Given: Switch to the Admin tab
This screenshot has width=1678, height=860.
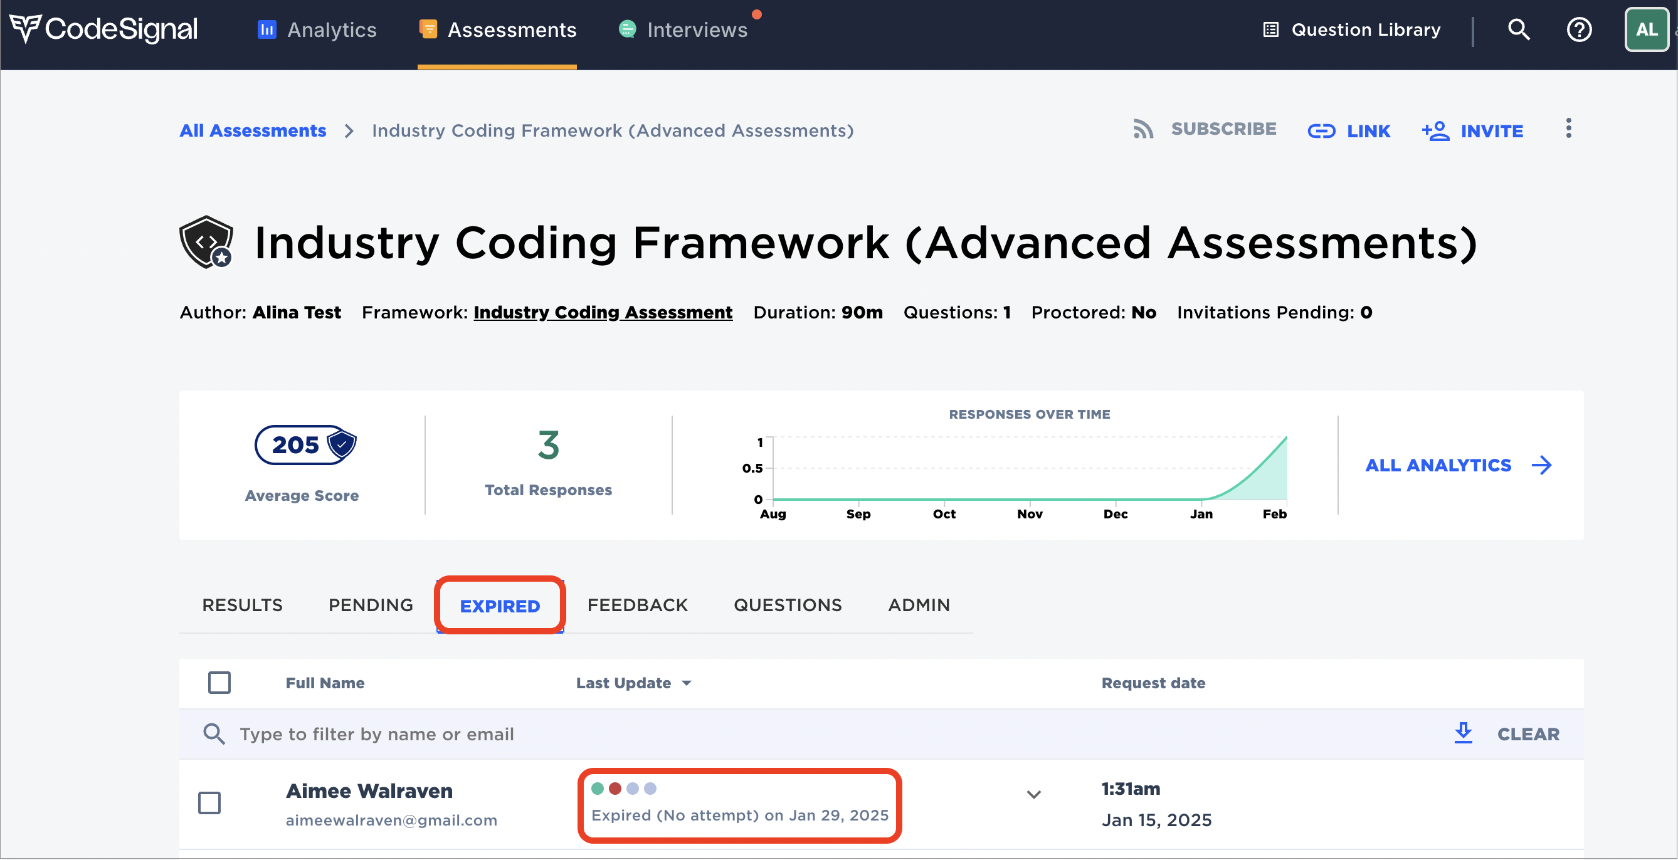Looking at the screenshot, I should point(919,606).
